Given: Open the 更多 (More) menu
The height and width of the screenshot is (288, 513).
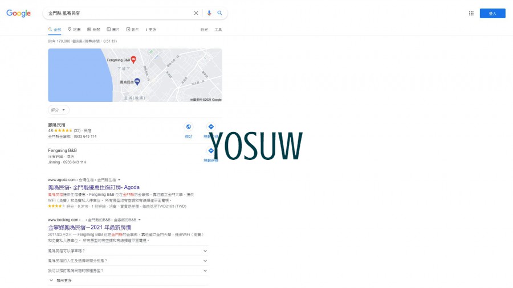Looking at the screenshot, I should point(151,29).
